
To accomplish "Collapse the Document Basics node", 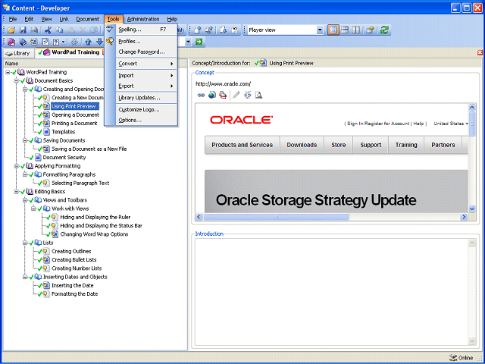I will coord(16,81).
